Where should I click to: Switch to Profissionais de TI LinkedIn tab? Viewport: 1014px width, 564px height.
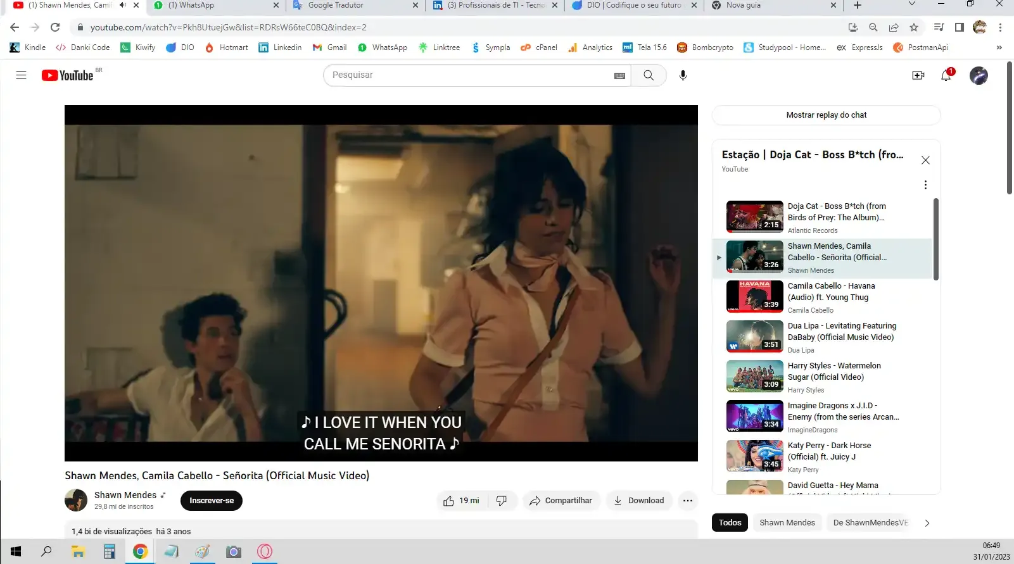pos(495,5)
